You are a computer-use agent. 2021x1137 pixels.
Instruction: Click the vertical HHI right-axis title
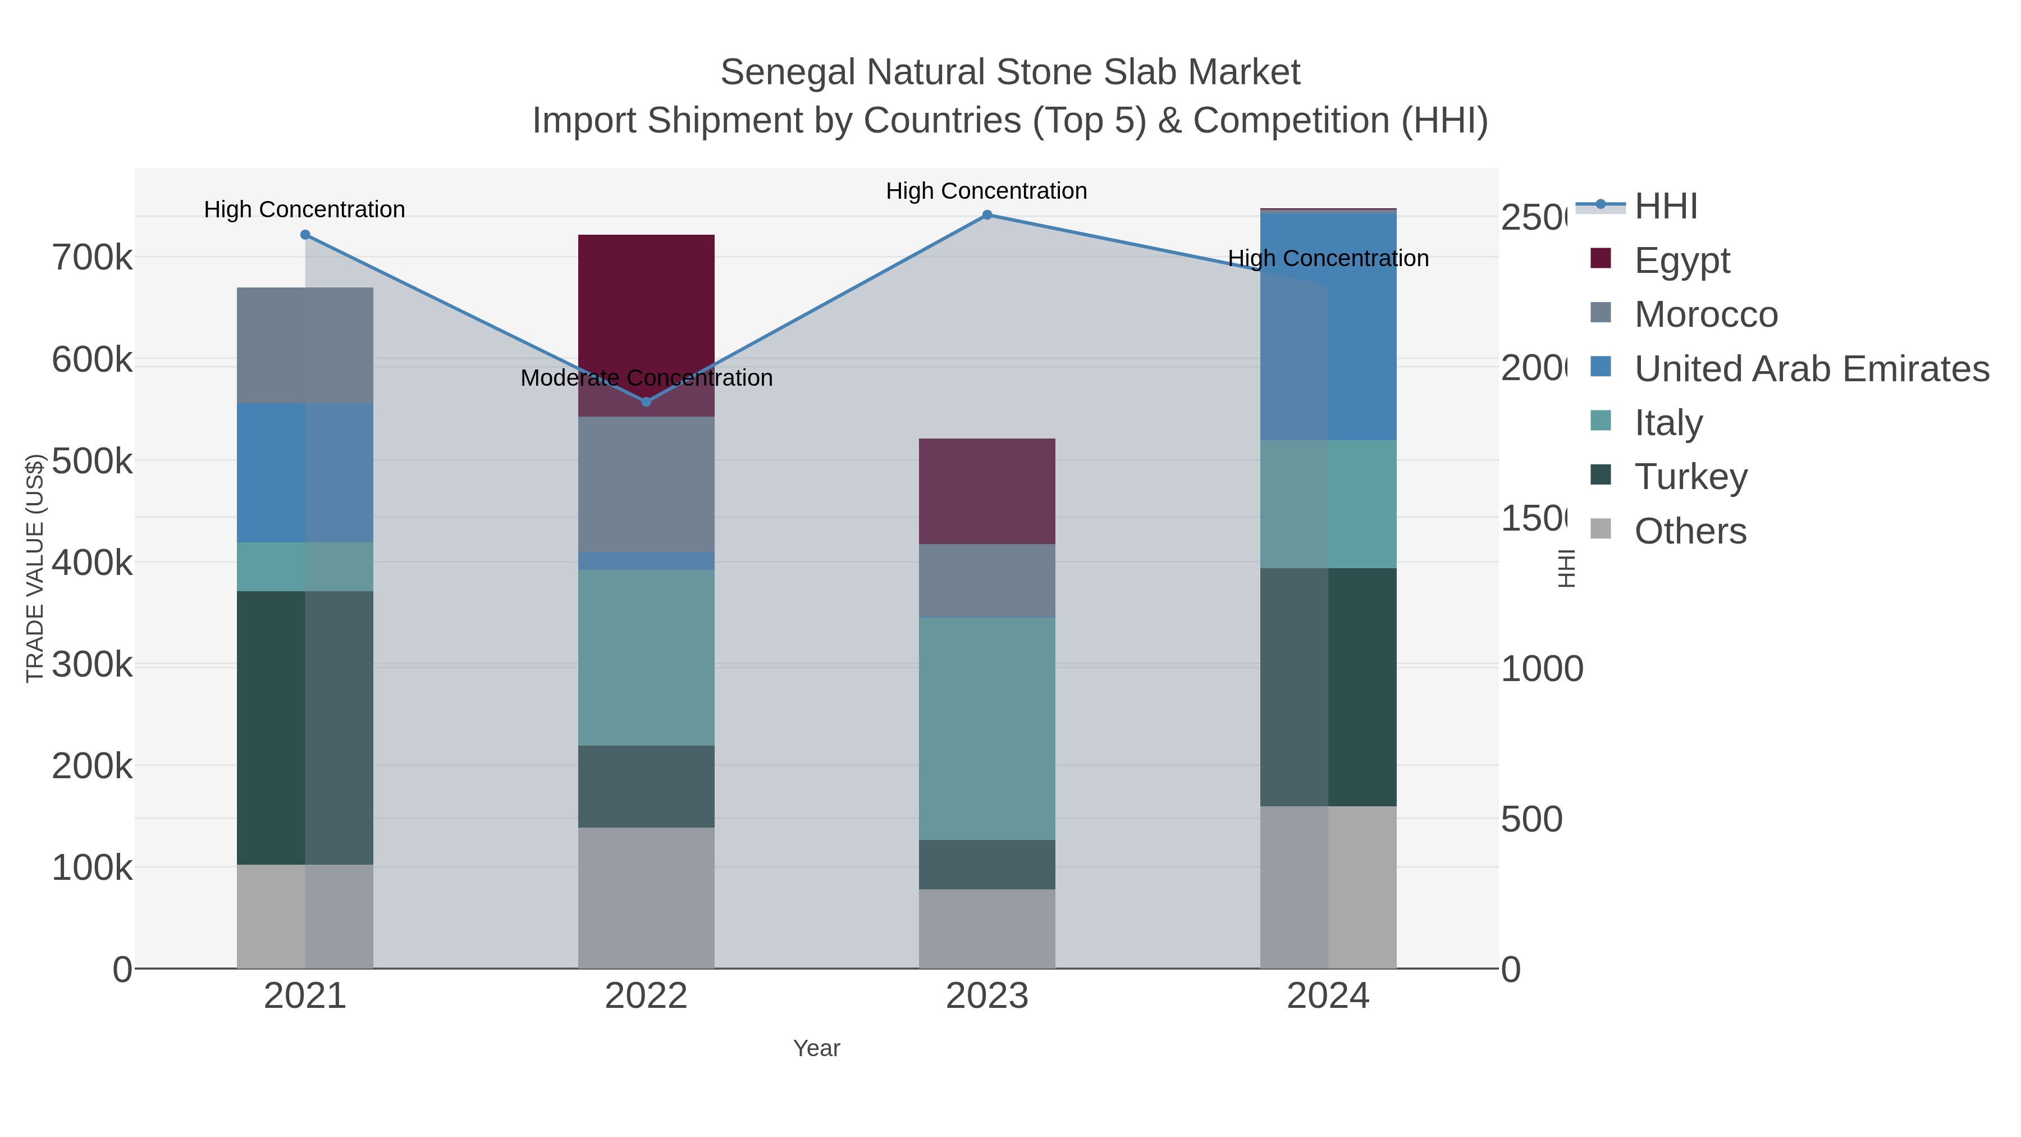(1567, 568)
